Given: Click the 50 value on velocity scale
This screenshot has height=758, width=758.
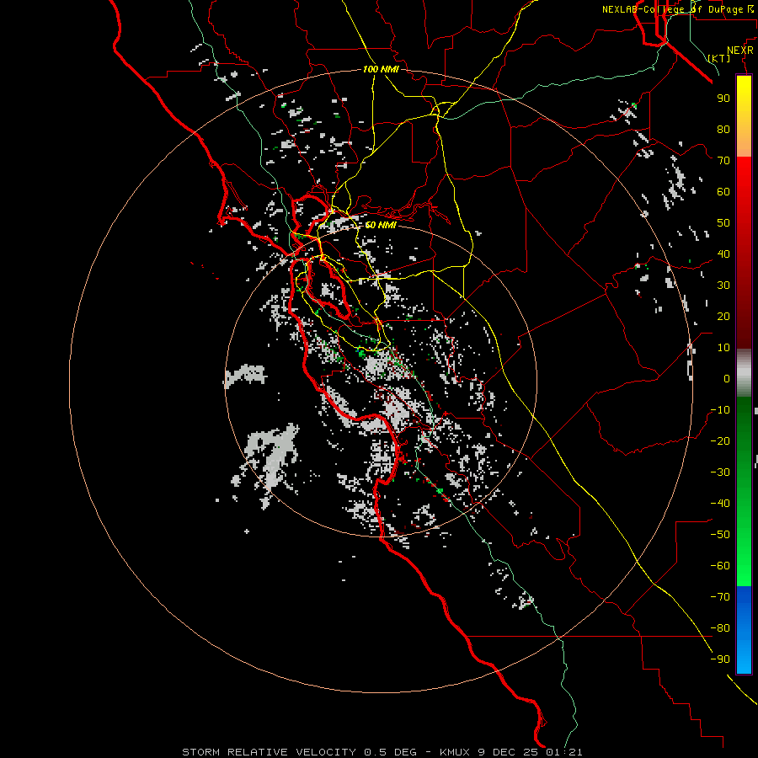Looking at the screenshot, I should 723,223.
